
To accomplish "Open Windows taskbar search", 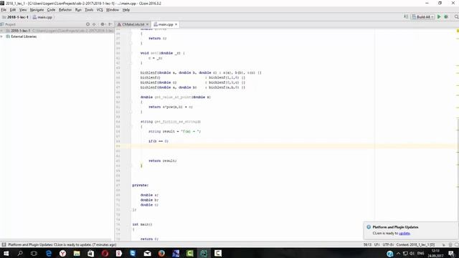I will (20, 253).
